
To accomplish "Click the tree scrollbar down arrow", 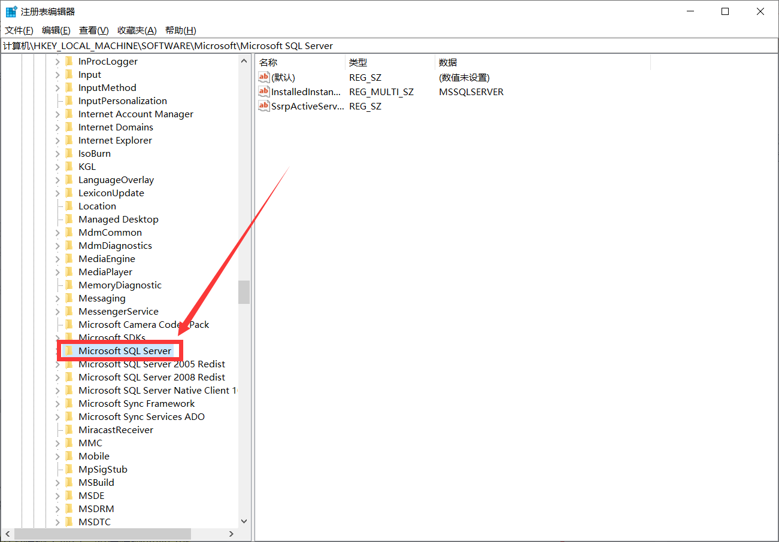I will (244, 522).
